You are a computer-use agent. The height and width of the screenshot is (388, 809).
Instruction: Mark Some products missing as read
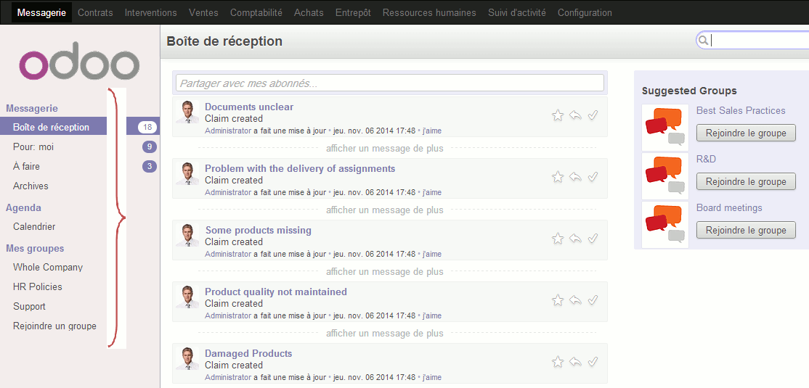pyautogui.click(x=593, y=238)
